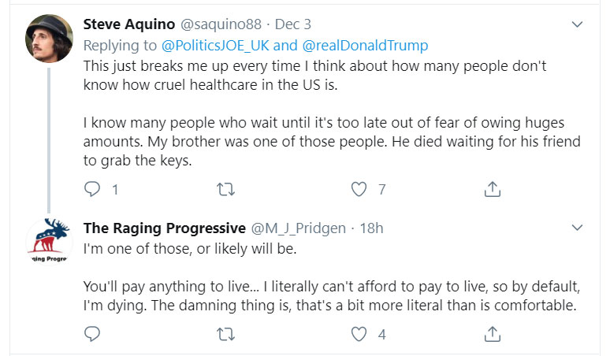The width and height of the screenshot is (610, 356).
Task: Click the @M_J_Pridgen handle
Action: coord(300,228)
